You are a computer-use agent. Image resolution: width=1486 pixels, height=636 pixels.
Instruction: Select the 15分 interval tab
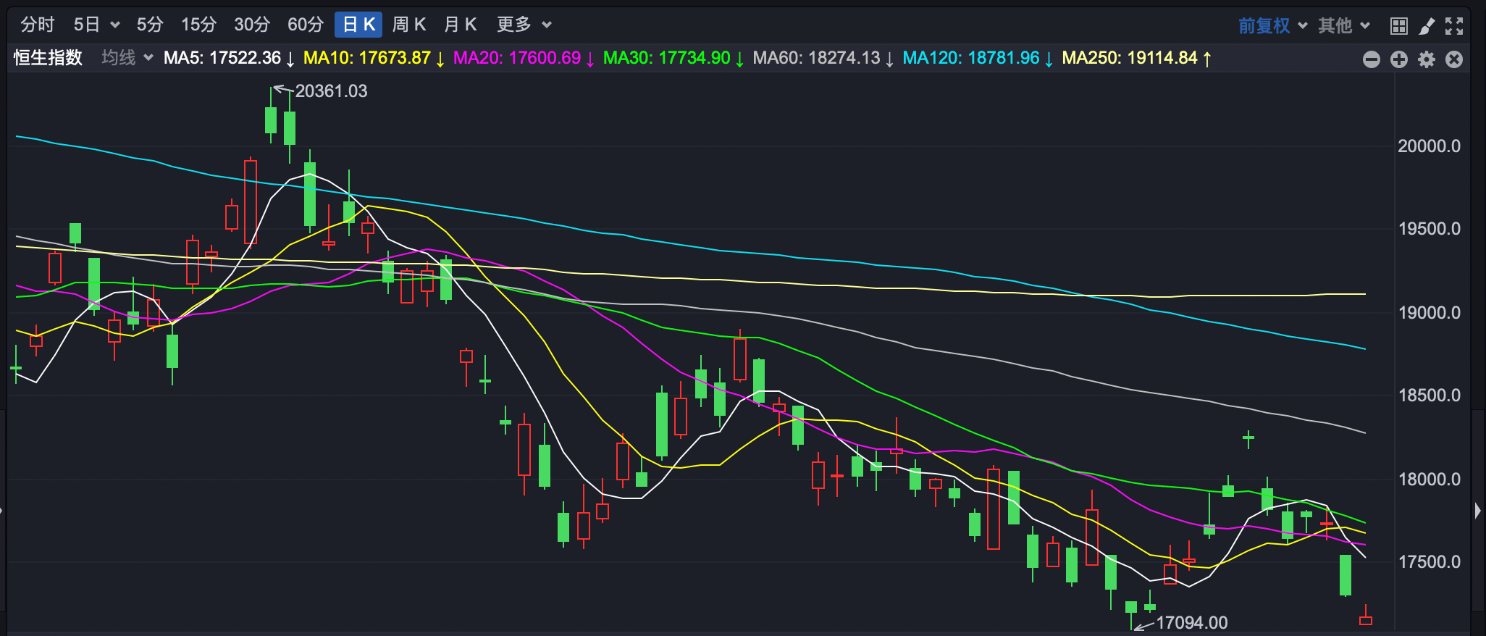pyautogui.click(x=199, y=25)
